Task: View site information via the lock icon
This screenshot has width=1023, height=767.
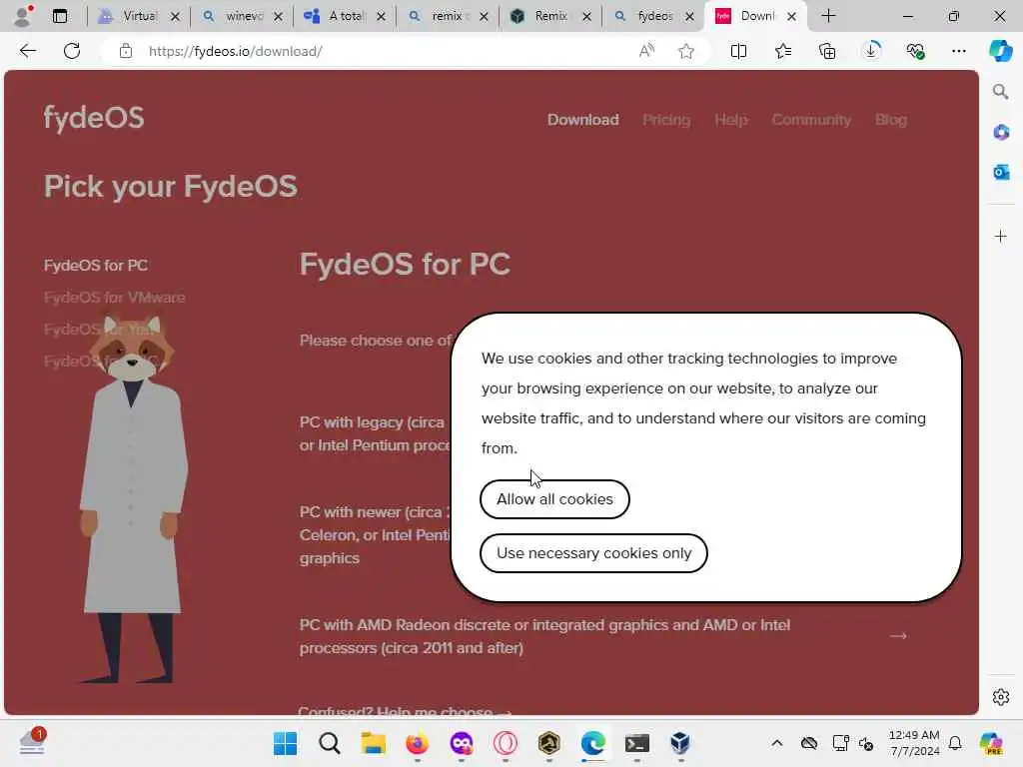Action: [x=126, y=51]
